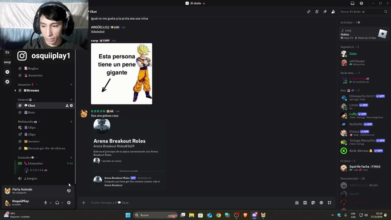Toggle the member list visibility icon
This screenshot has height=220, width=391.
pyautogui.click(x=333, y=12)
